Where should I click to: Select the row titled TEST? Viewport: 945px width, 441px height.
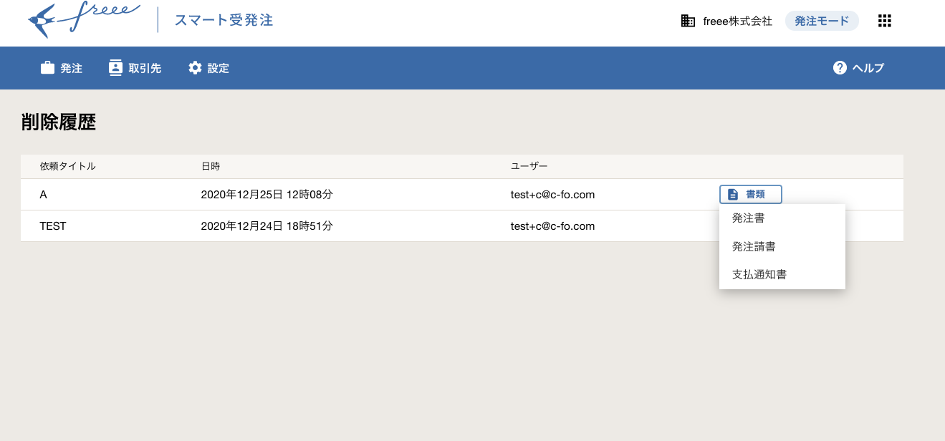[x=53, y=226]
